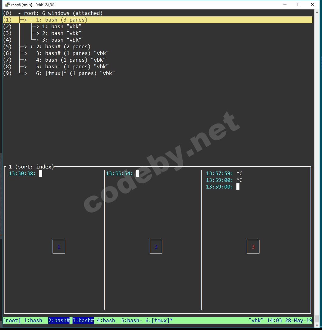Choose window '5: bash- (1 panes)' row
The width and height of the screenshot is (322, 330).
(x=73, y=67)
